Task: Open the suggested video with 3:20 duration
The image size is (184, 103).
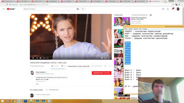Action: (122, 92)
